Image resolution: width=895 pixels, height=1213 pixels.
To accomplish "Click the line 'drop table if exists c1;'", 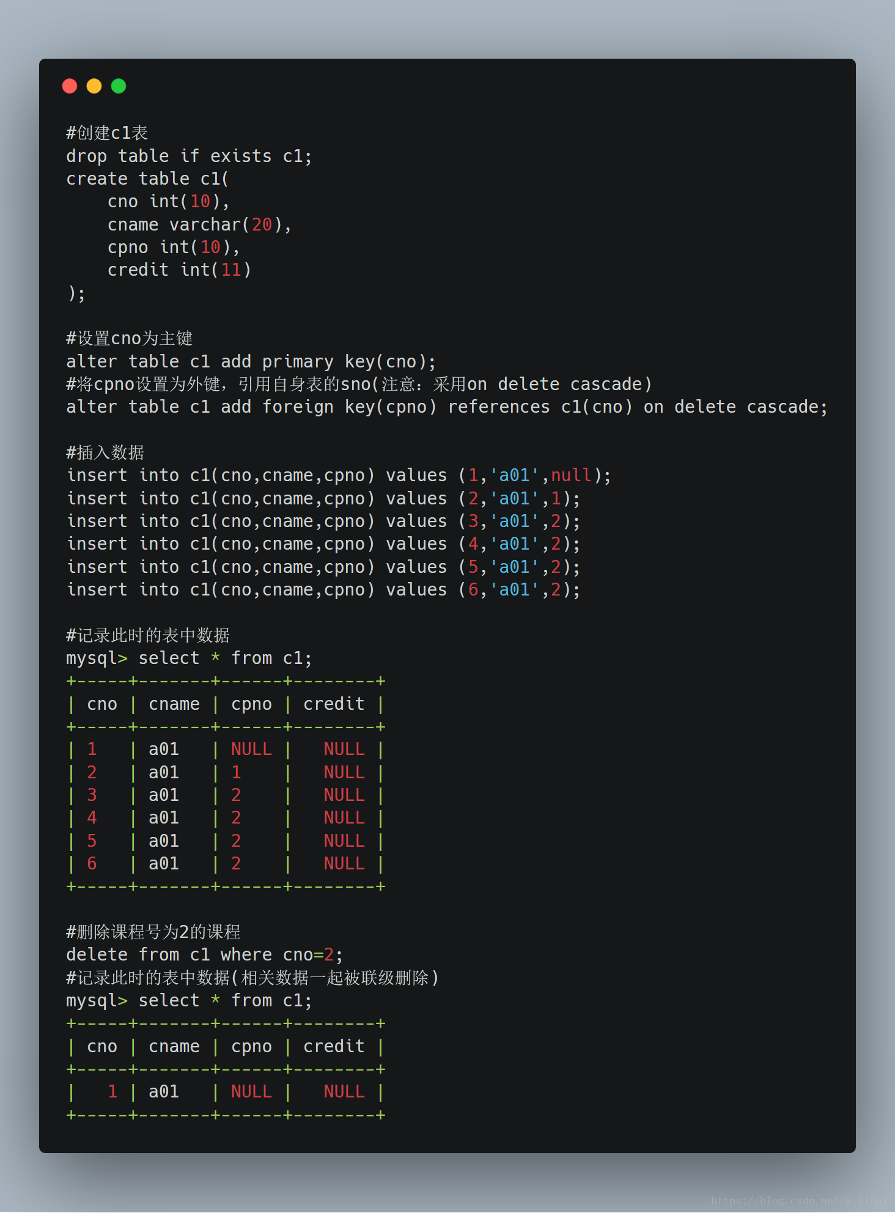I will point(189,156).
